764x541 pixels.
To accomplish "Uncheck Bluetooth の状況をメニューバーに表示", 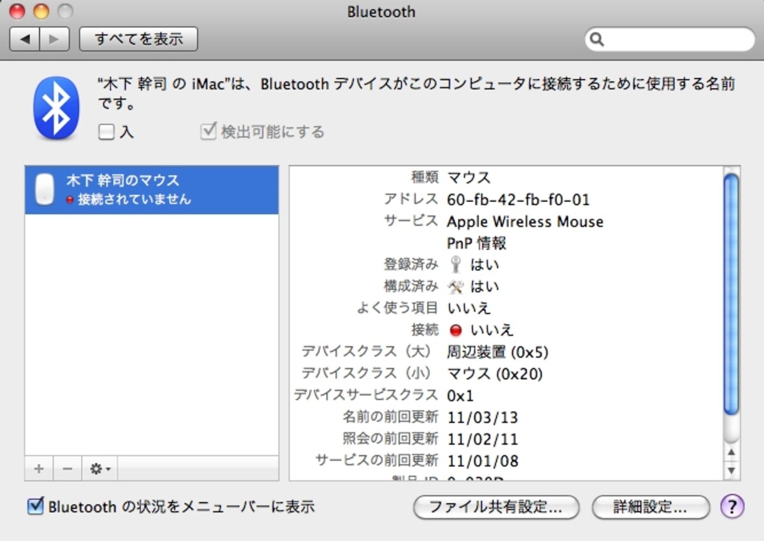I will [x=35, y=507].
